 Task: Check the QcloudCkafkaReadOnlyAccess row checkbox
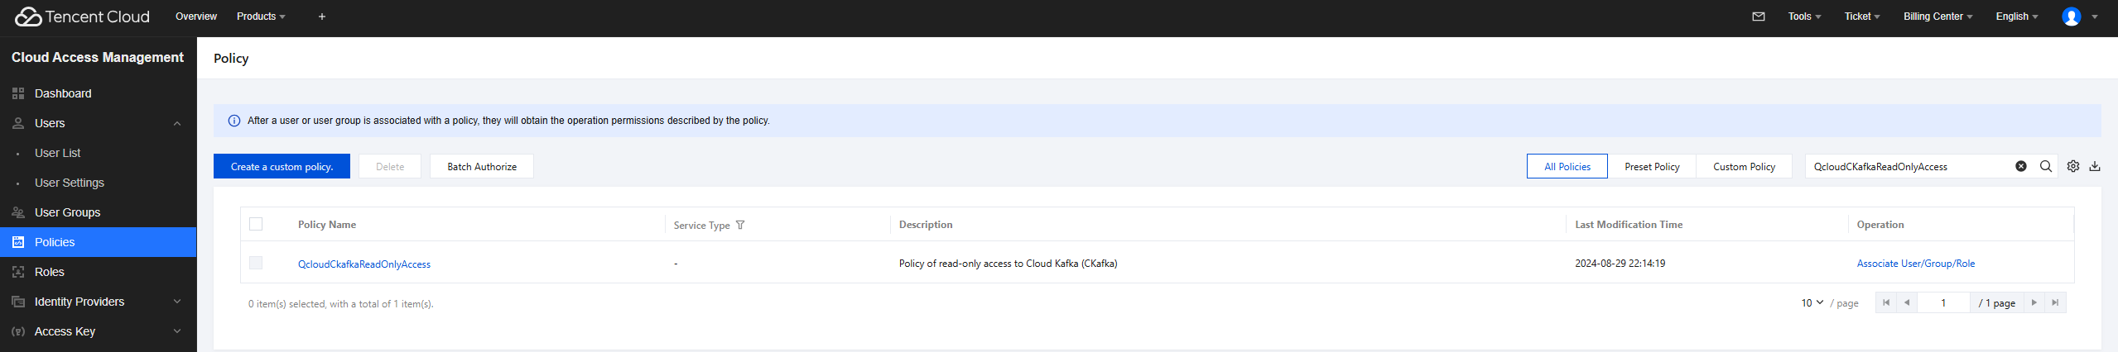[256, 263]
